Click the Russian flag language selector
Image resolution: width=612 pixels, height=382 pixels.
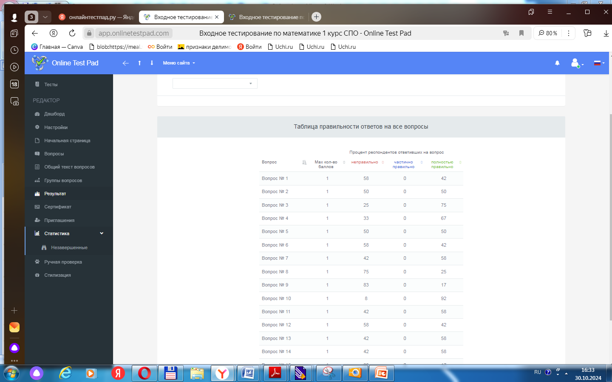click(x=598, y=63)
